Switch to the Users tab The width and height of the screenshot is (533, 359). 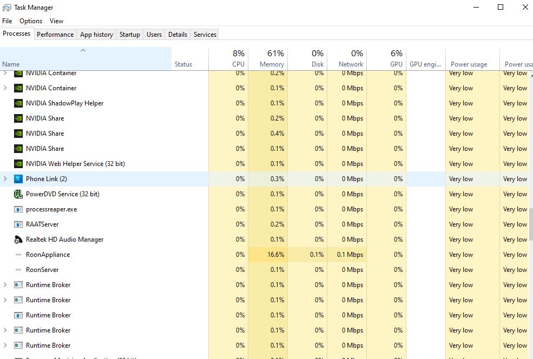pos(154,34)
